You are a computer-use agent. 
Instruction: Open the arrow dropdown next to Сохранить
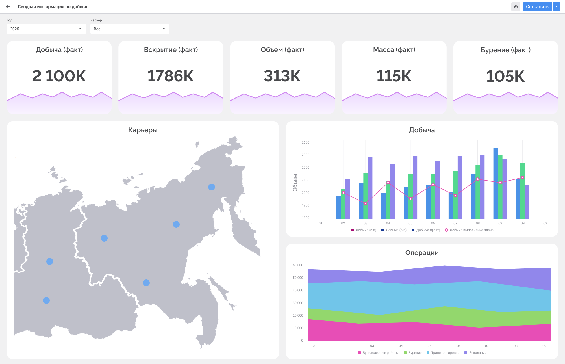tap(557, 7)
